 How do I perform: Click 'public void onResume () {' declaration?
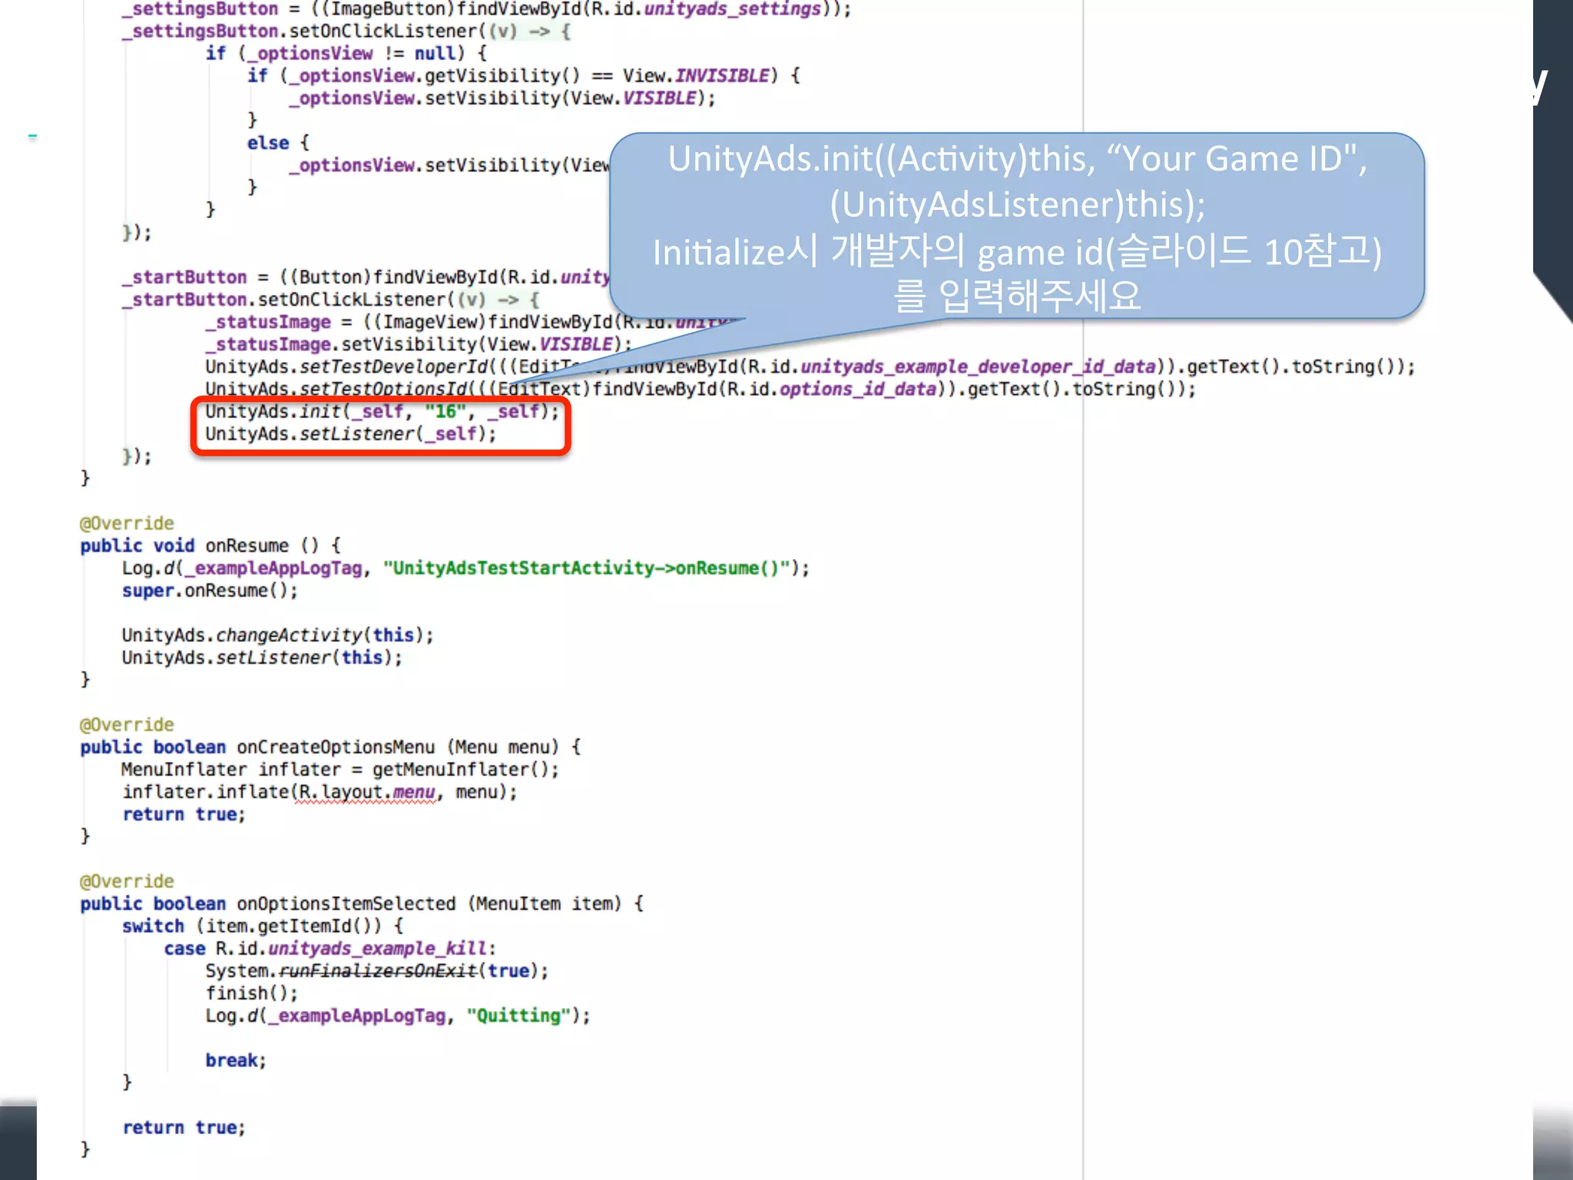pyautogui.click(x=210, y=545)
